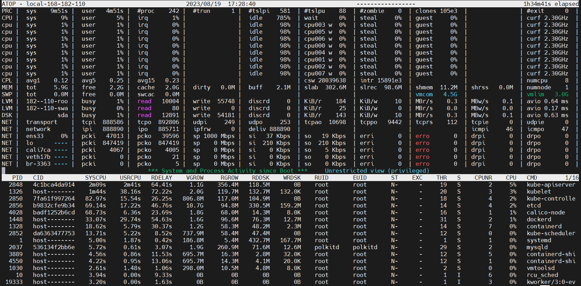Click the cali7ca interface name
The width and height of the screenshot is (581, 286).
[x=38, y=150]
